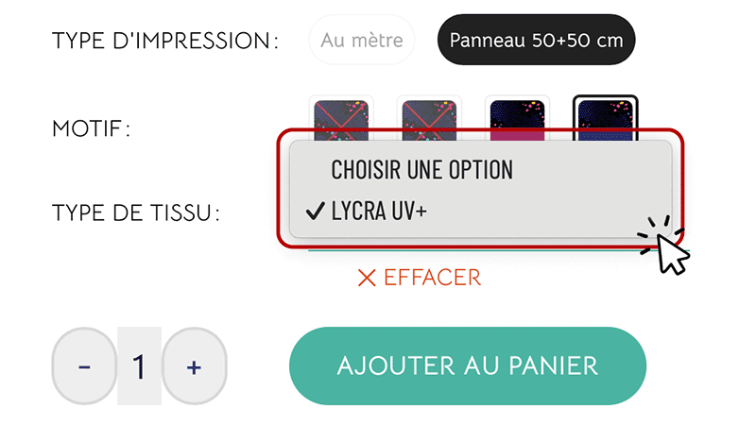Screen dimensions: 756x425
Task: Add item with "Ajouter au panier"
Action: [468, 365]
